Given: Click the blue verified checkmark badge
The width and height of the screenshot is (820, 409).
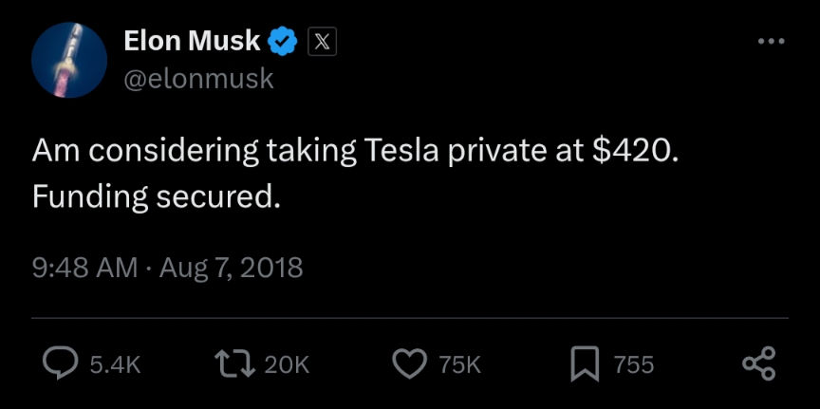Looking at the screenshot, I should (x=284, y=42).
